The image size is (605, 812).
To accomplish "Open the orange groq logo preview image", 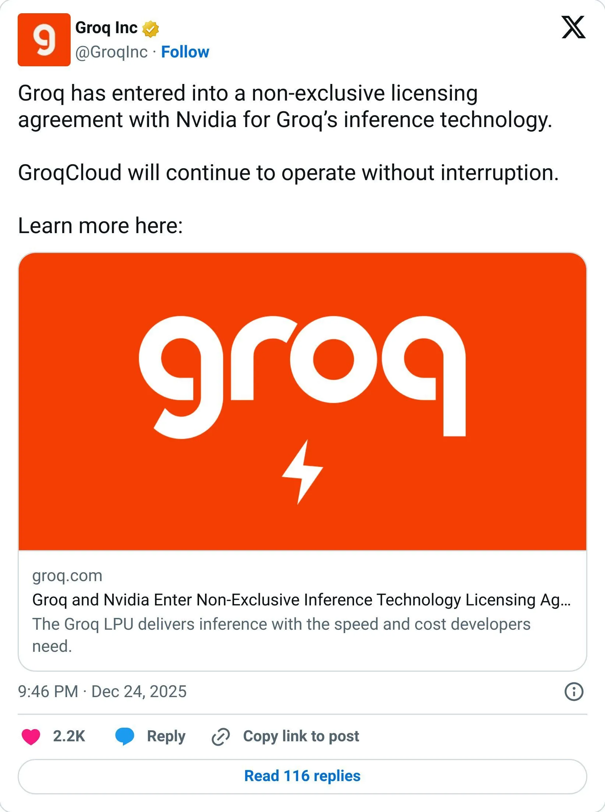I will point(302,401).
